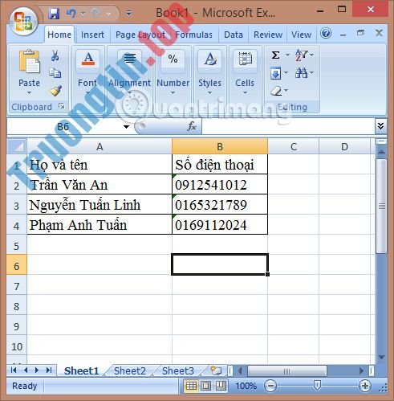The image size is (394, 401).
Task: Open the Clipboard dialog launcher
Action: (x=62, y=107)
